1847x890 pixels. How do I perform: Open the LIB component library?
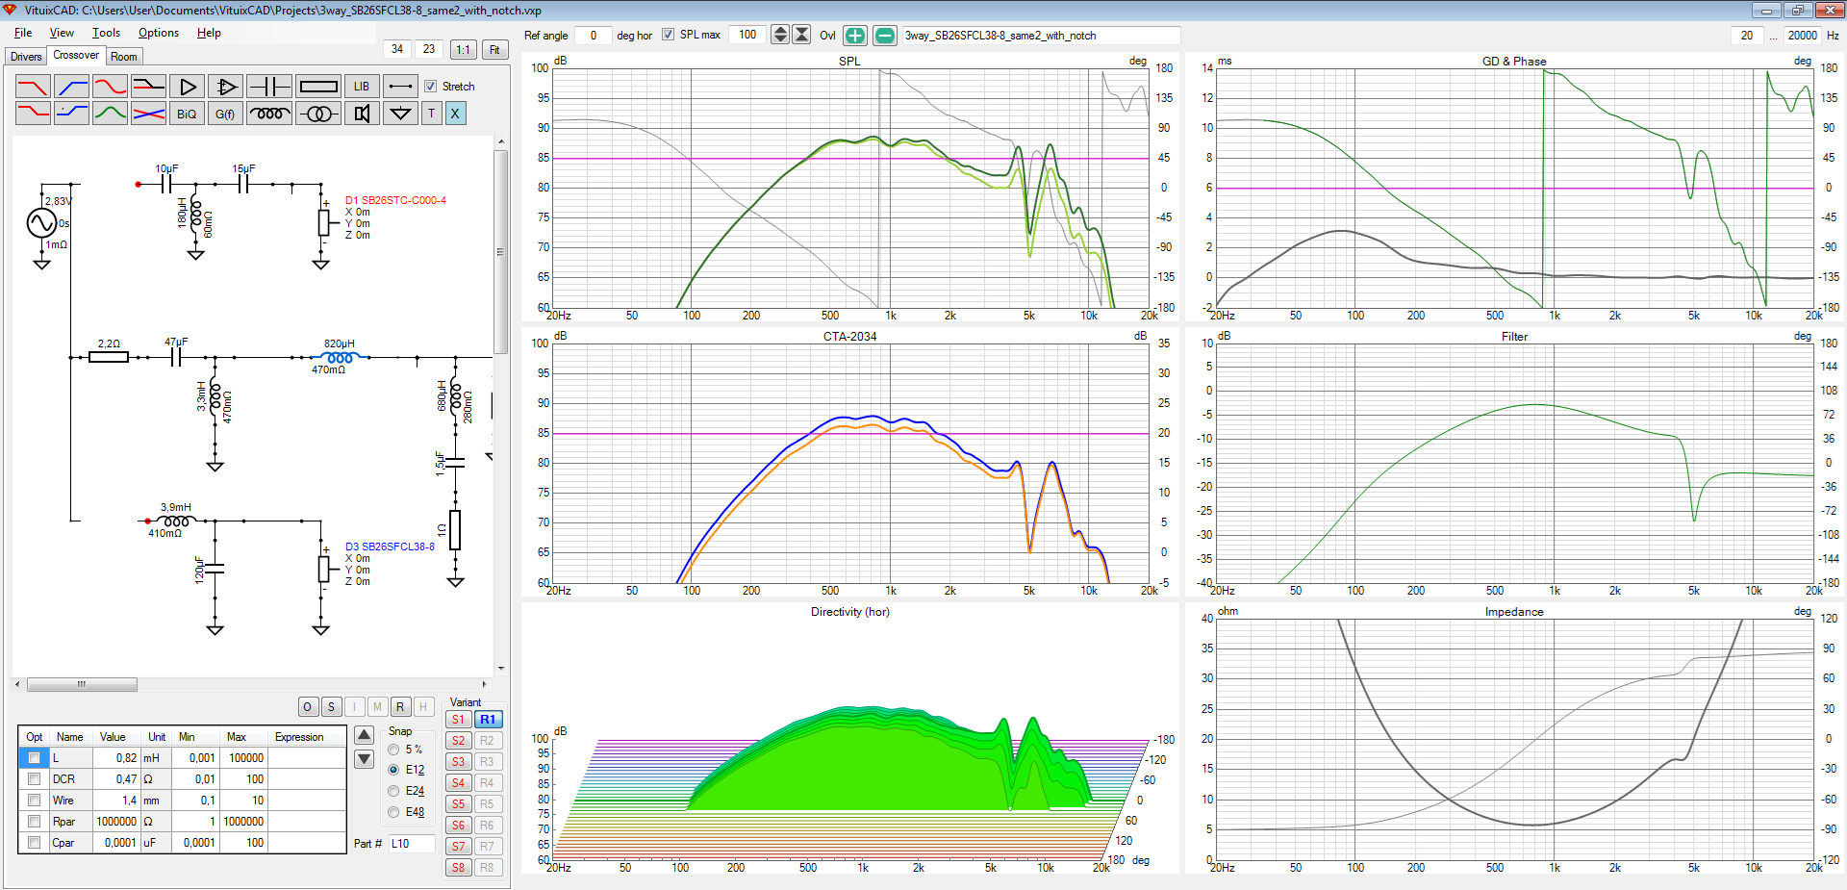(x=362, y=87)
